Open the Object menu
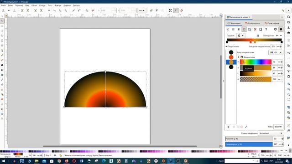This screenshot has width=292, height=164. [x=34, y=5]
